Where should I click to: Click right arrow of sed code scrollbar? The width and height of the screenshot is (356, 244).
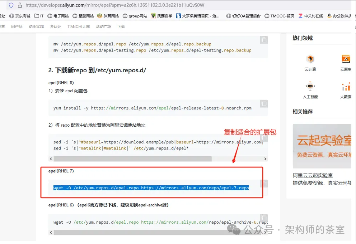click(265, 159)
